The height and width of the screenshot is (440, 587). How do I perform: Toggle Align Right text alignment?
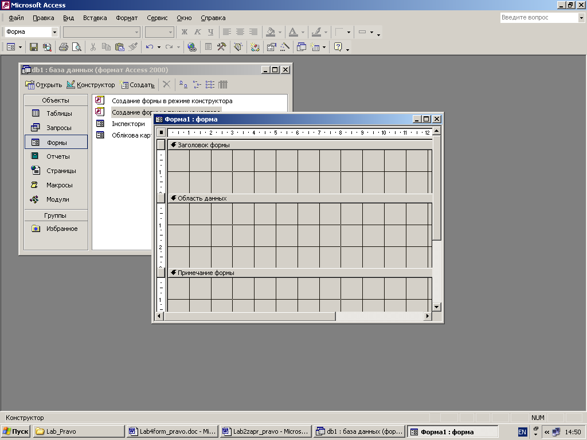click(x=253, y=32)
